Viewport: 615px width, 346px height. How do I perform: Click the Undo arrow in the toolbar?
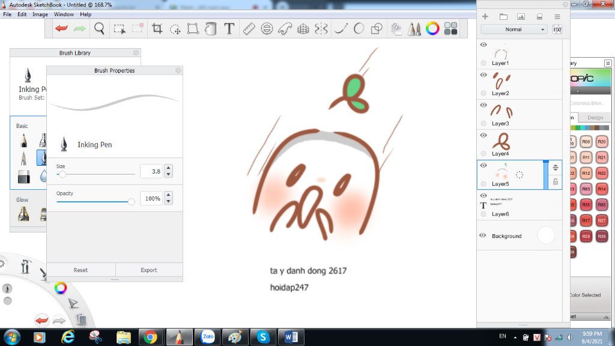[62, 29]
